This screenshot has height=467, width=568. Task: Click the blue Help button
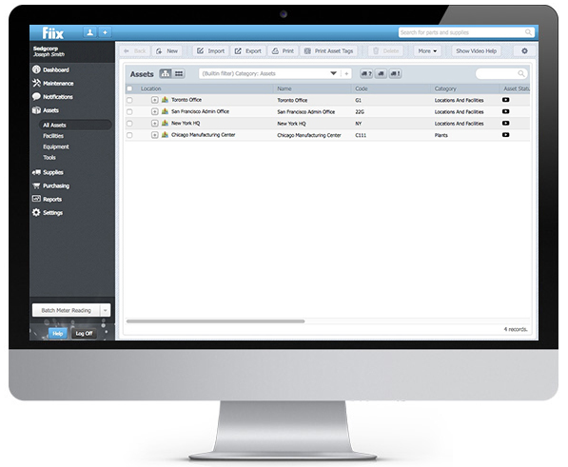tap(58, 333)
